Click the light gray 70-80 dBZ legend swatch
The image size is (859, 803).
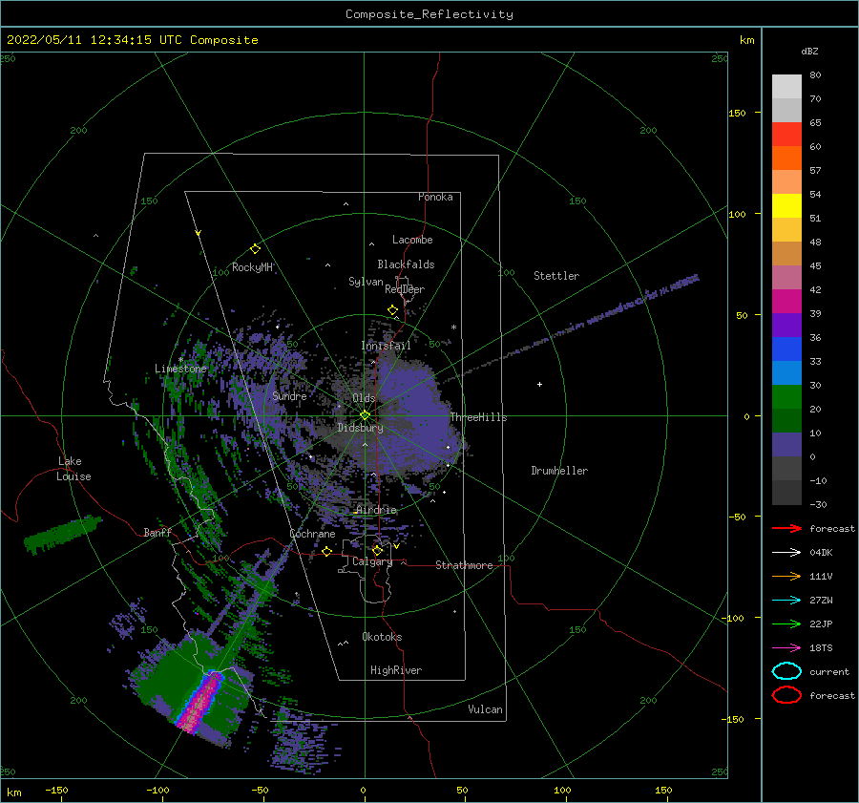[786, 87]
